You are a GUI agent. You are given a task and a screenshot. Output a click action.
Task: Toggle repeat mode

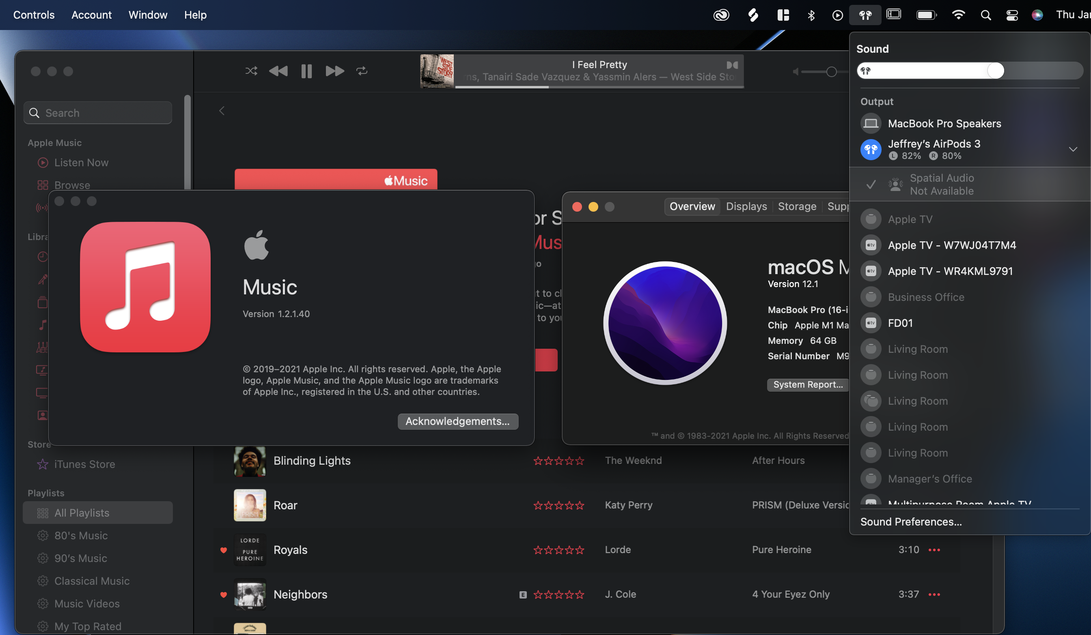(x=362, y=71)
